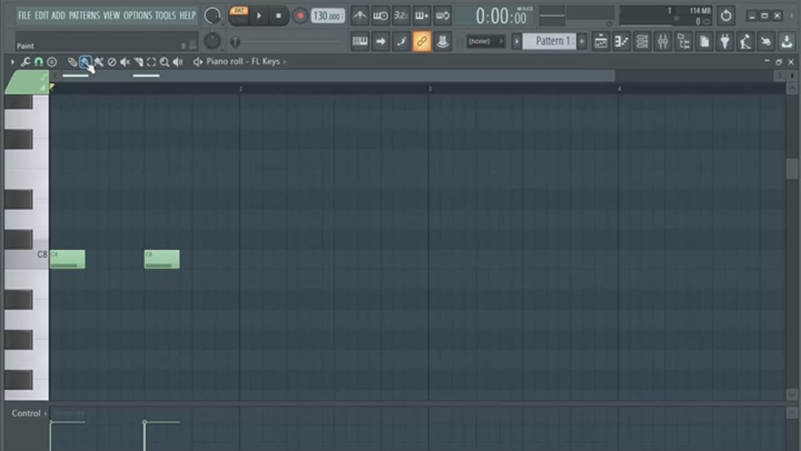Open the PATTERNS menu
The height and width of the screenshot is (451, 801).
point(84,15)
